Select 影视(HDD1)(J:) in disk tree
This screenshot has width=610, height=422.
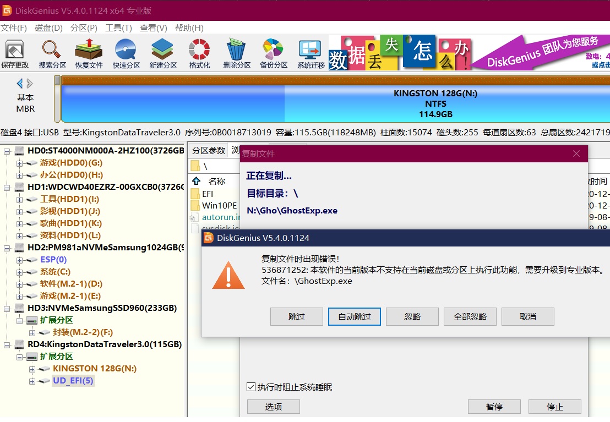point(70,211)
